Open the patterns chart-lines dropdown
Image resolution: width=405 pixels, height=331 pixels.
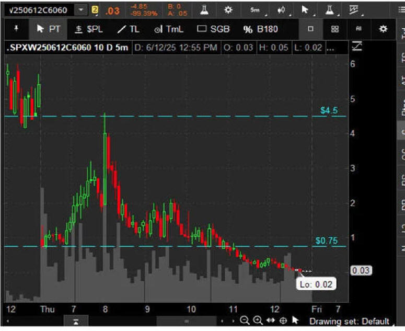(x=354, y=10)
